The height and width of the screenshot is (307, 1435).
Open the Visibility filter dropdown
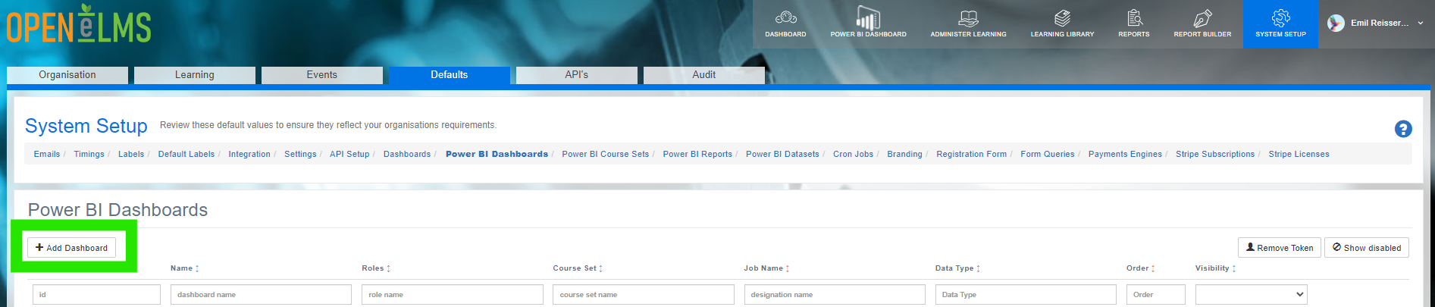[1251, 294]
